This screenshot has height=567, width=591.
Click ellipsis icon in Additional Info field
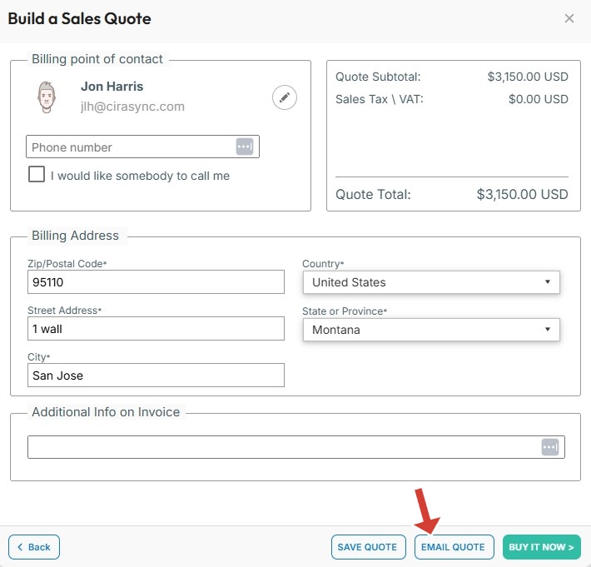point(549,447)
